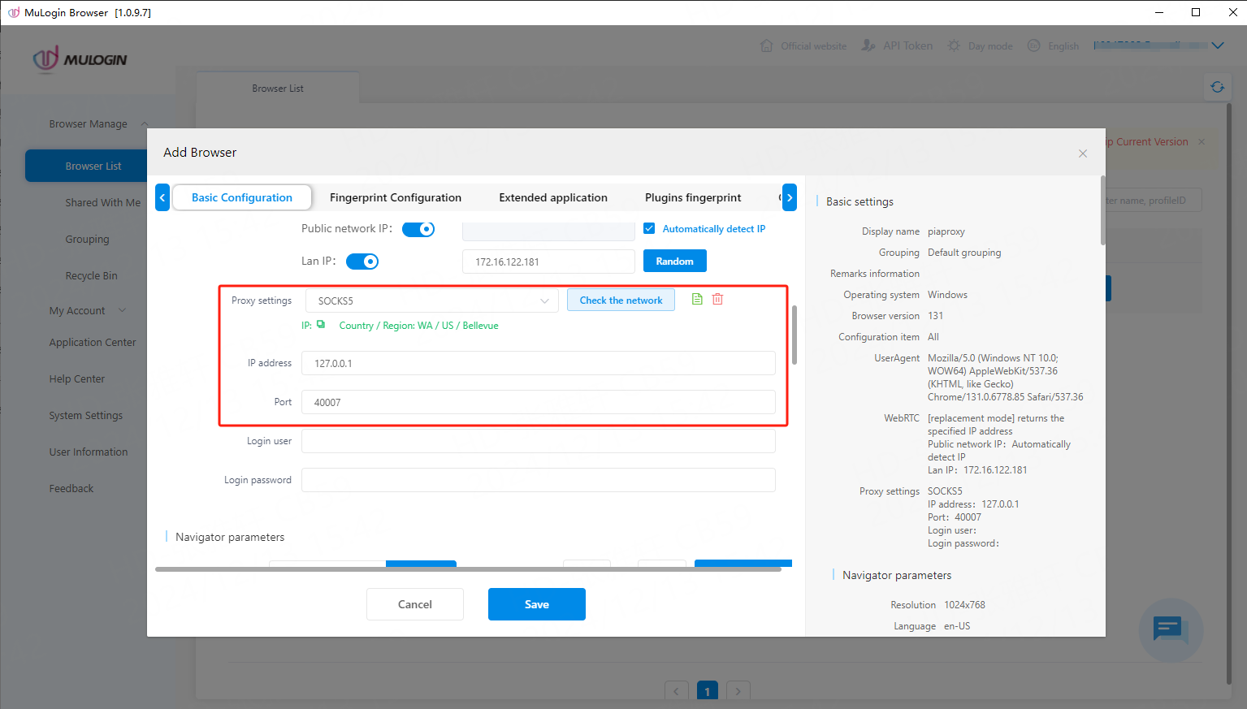Open the Plugins fingerprint tab
This screenshot has width=1247, height=709.
(693, 197)
